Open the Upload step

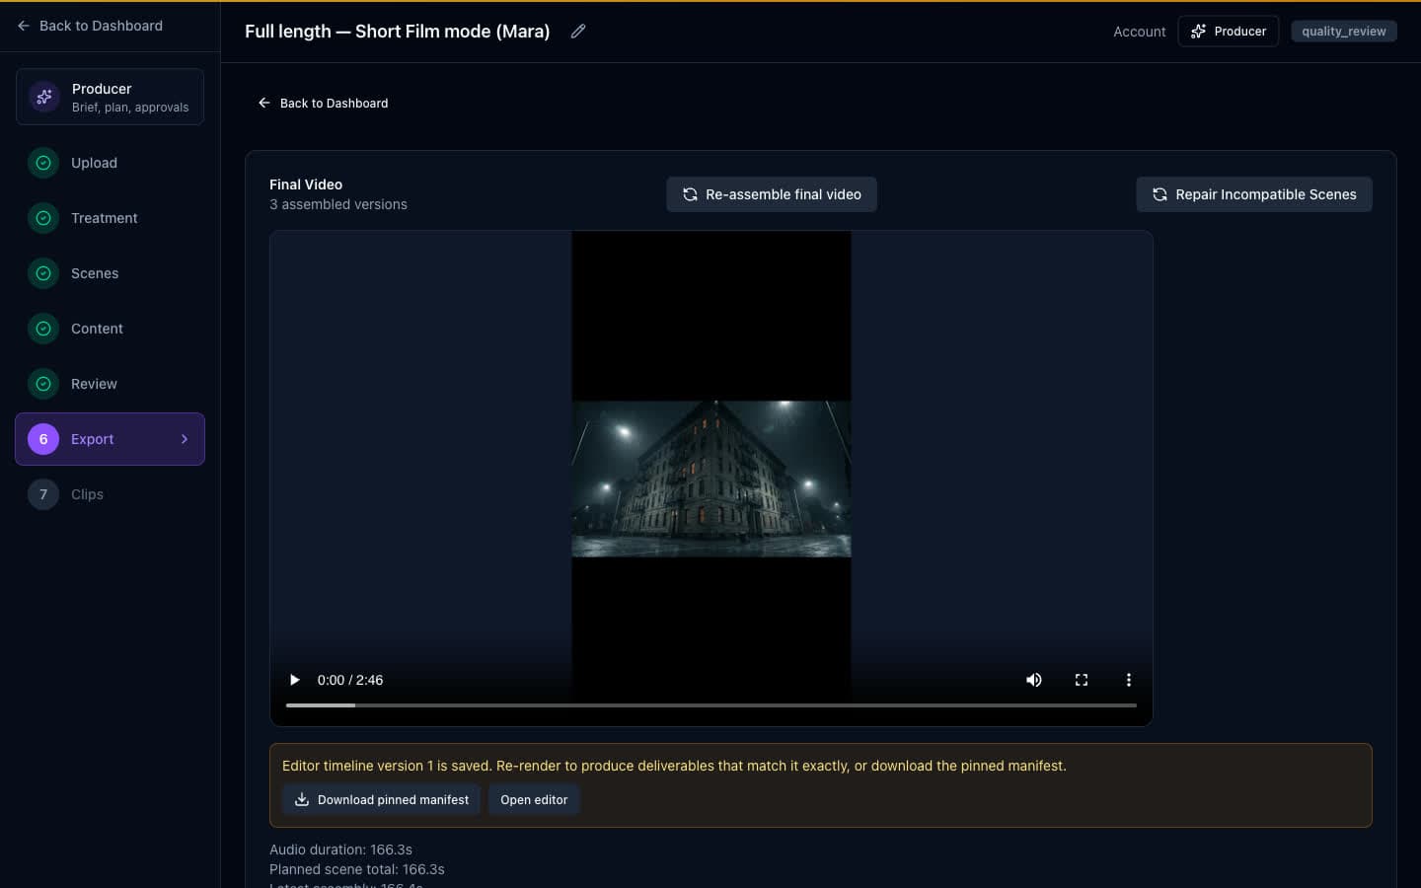click(x=110, y=163)
